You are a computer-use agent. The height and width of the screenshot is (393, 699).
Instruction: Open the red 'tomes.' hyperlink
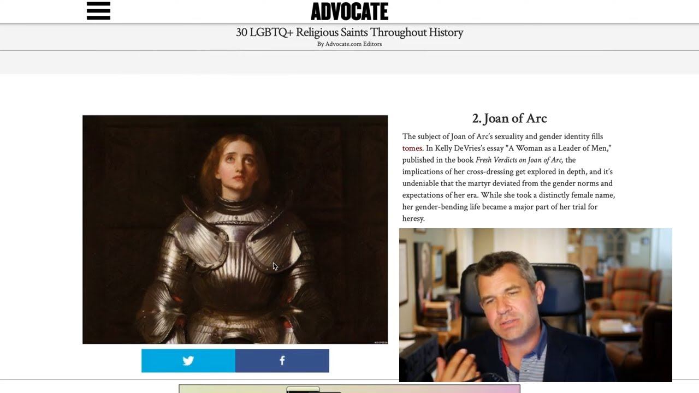(x=413, y=148)
